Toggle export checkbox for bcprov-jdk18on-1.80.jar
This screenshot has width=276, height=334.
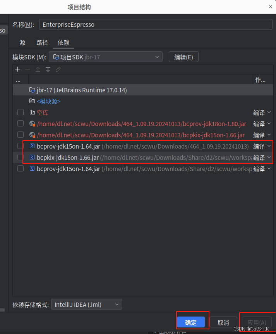coord(21,123)
